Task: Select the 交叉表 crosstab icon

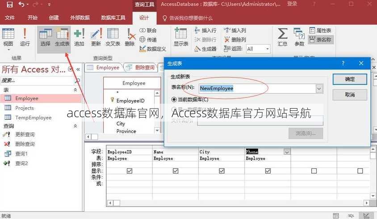Action: coord(113,37)
